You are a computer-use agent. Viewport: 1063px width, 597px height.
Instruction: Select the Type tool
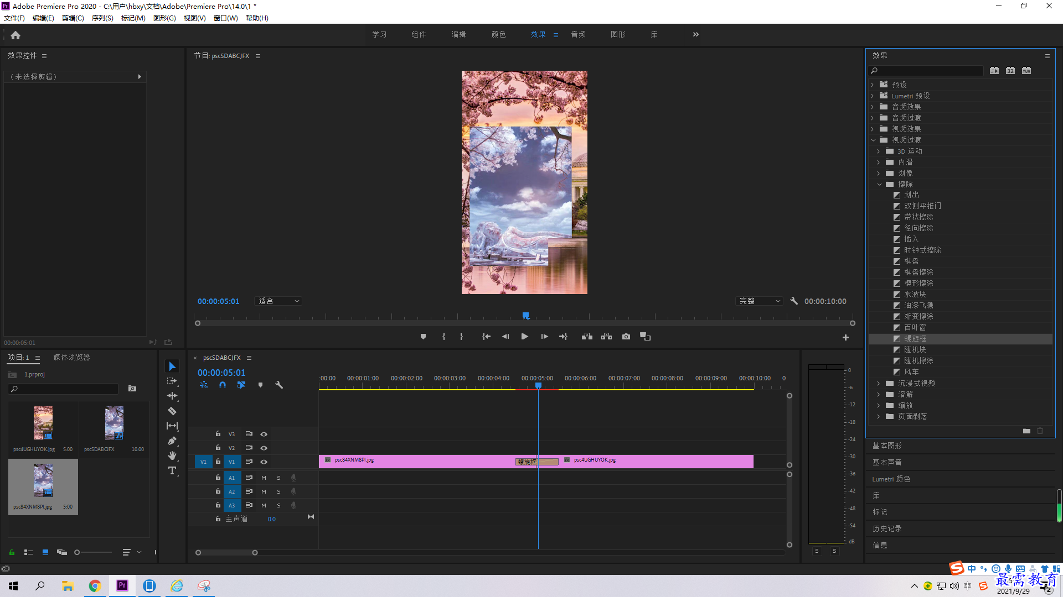click(172, 470)
